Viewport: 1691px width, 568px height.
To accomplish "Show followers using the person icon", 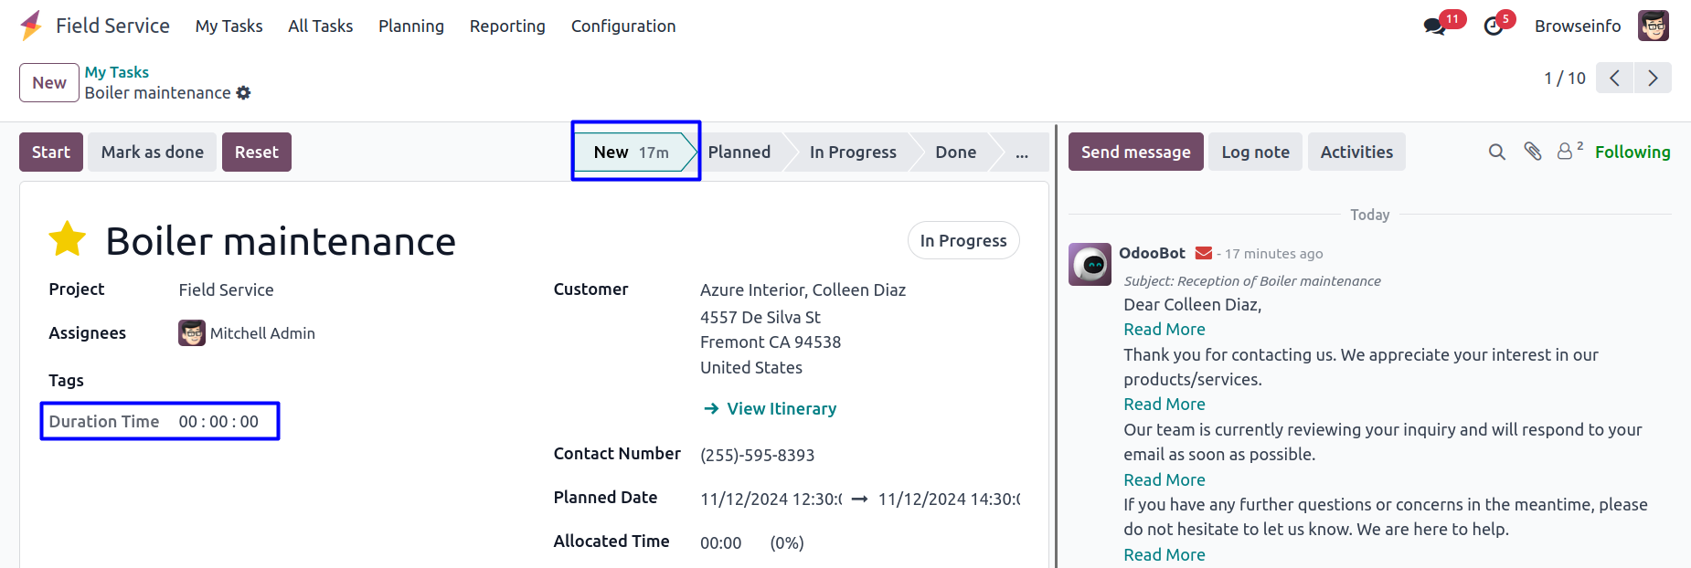I will tap(1566, 152).
